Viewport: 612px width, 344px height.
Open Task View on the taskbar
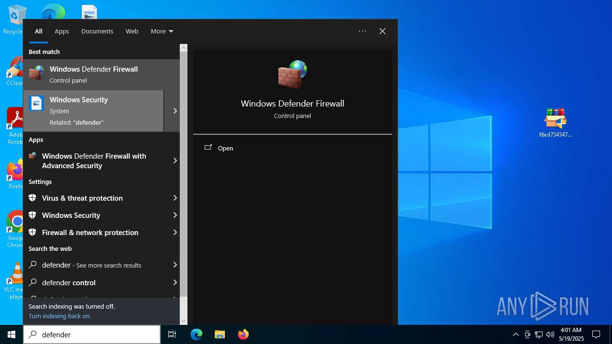pos(172,334)
